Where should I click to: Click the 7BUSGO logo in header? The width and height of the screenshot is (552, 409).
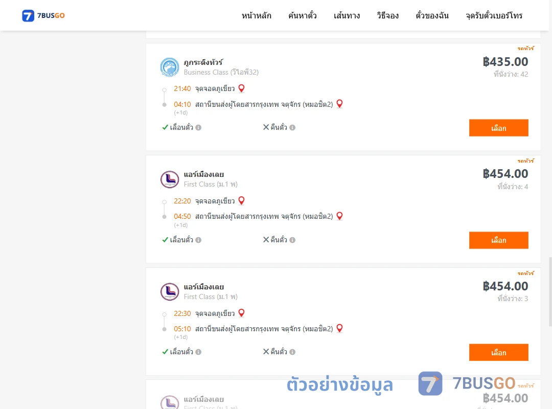[43, 15]
